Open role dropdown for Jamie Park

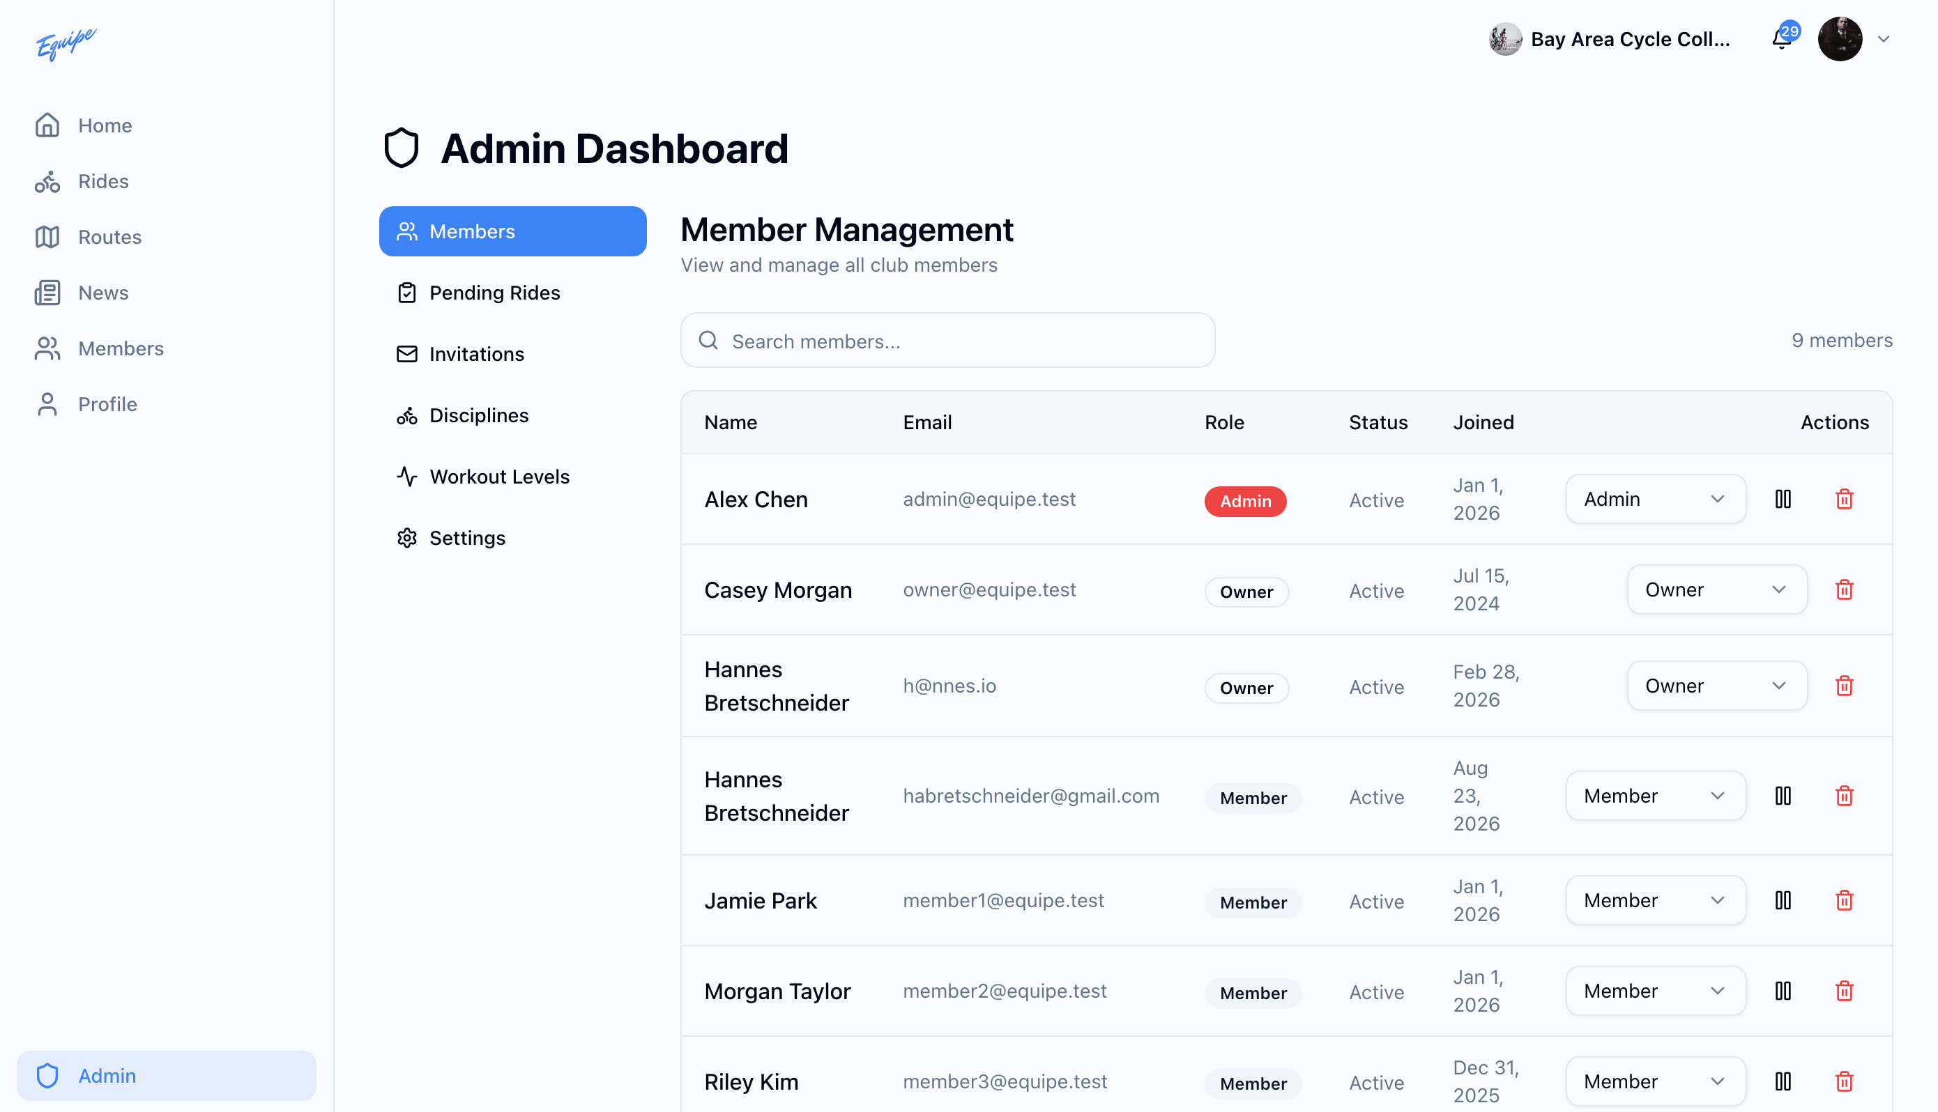(x=1656, y=900)
